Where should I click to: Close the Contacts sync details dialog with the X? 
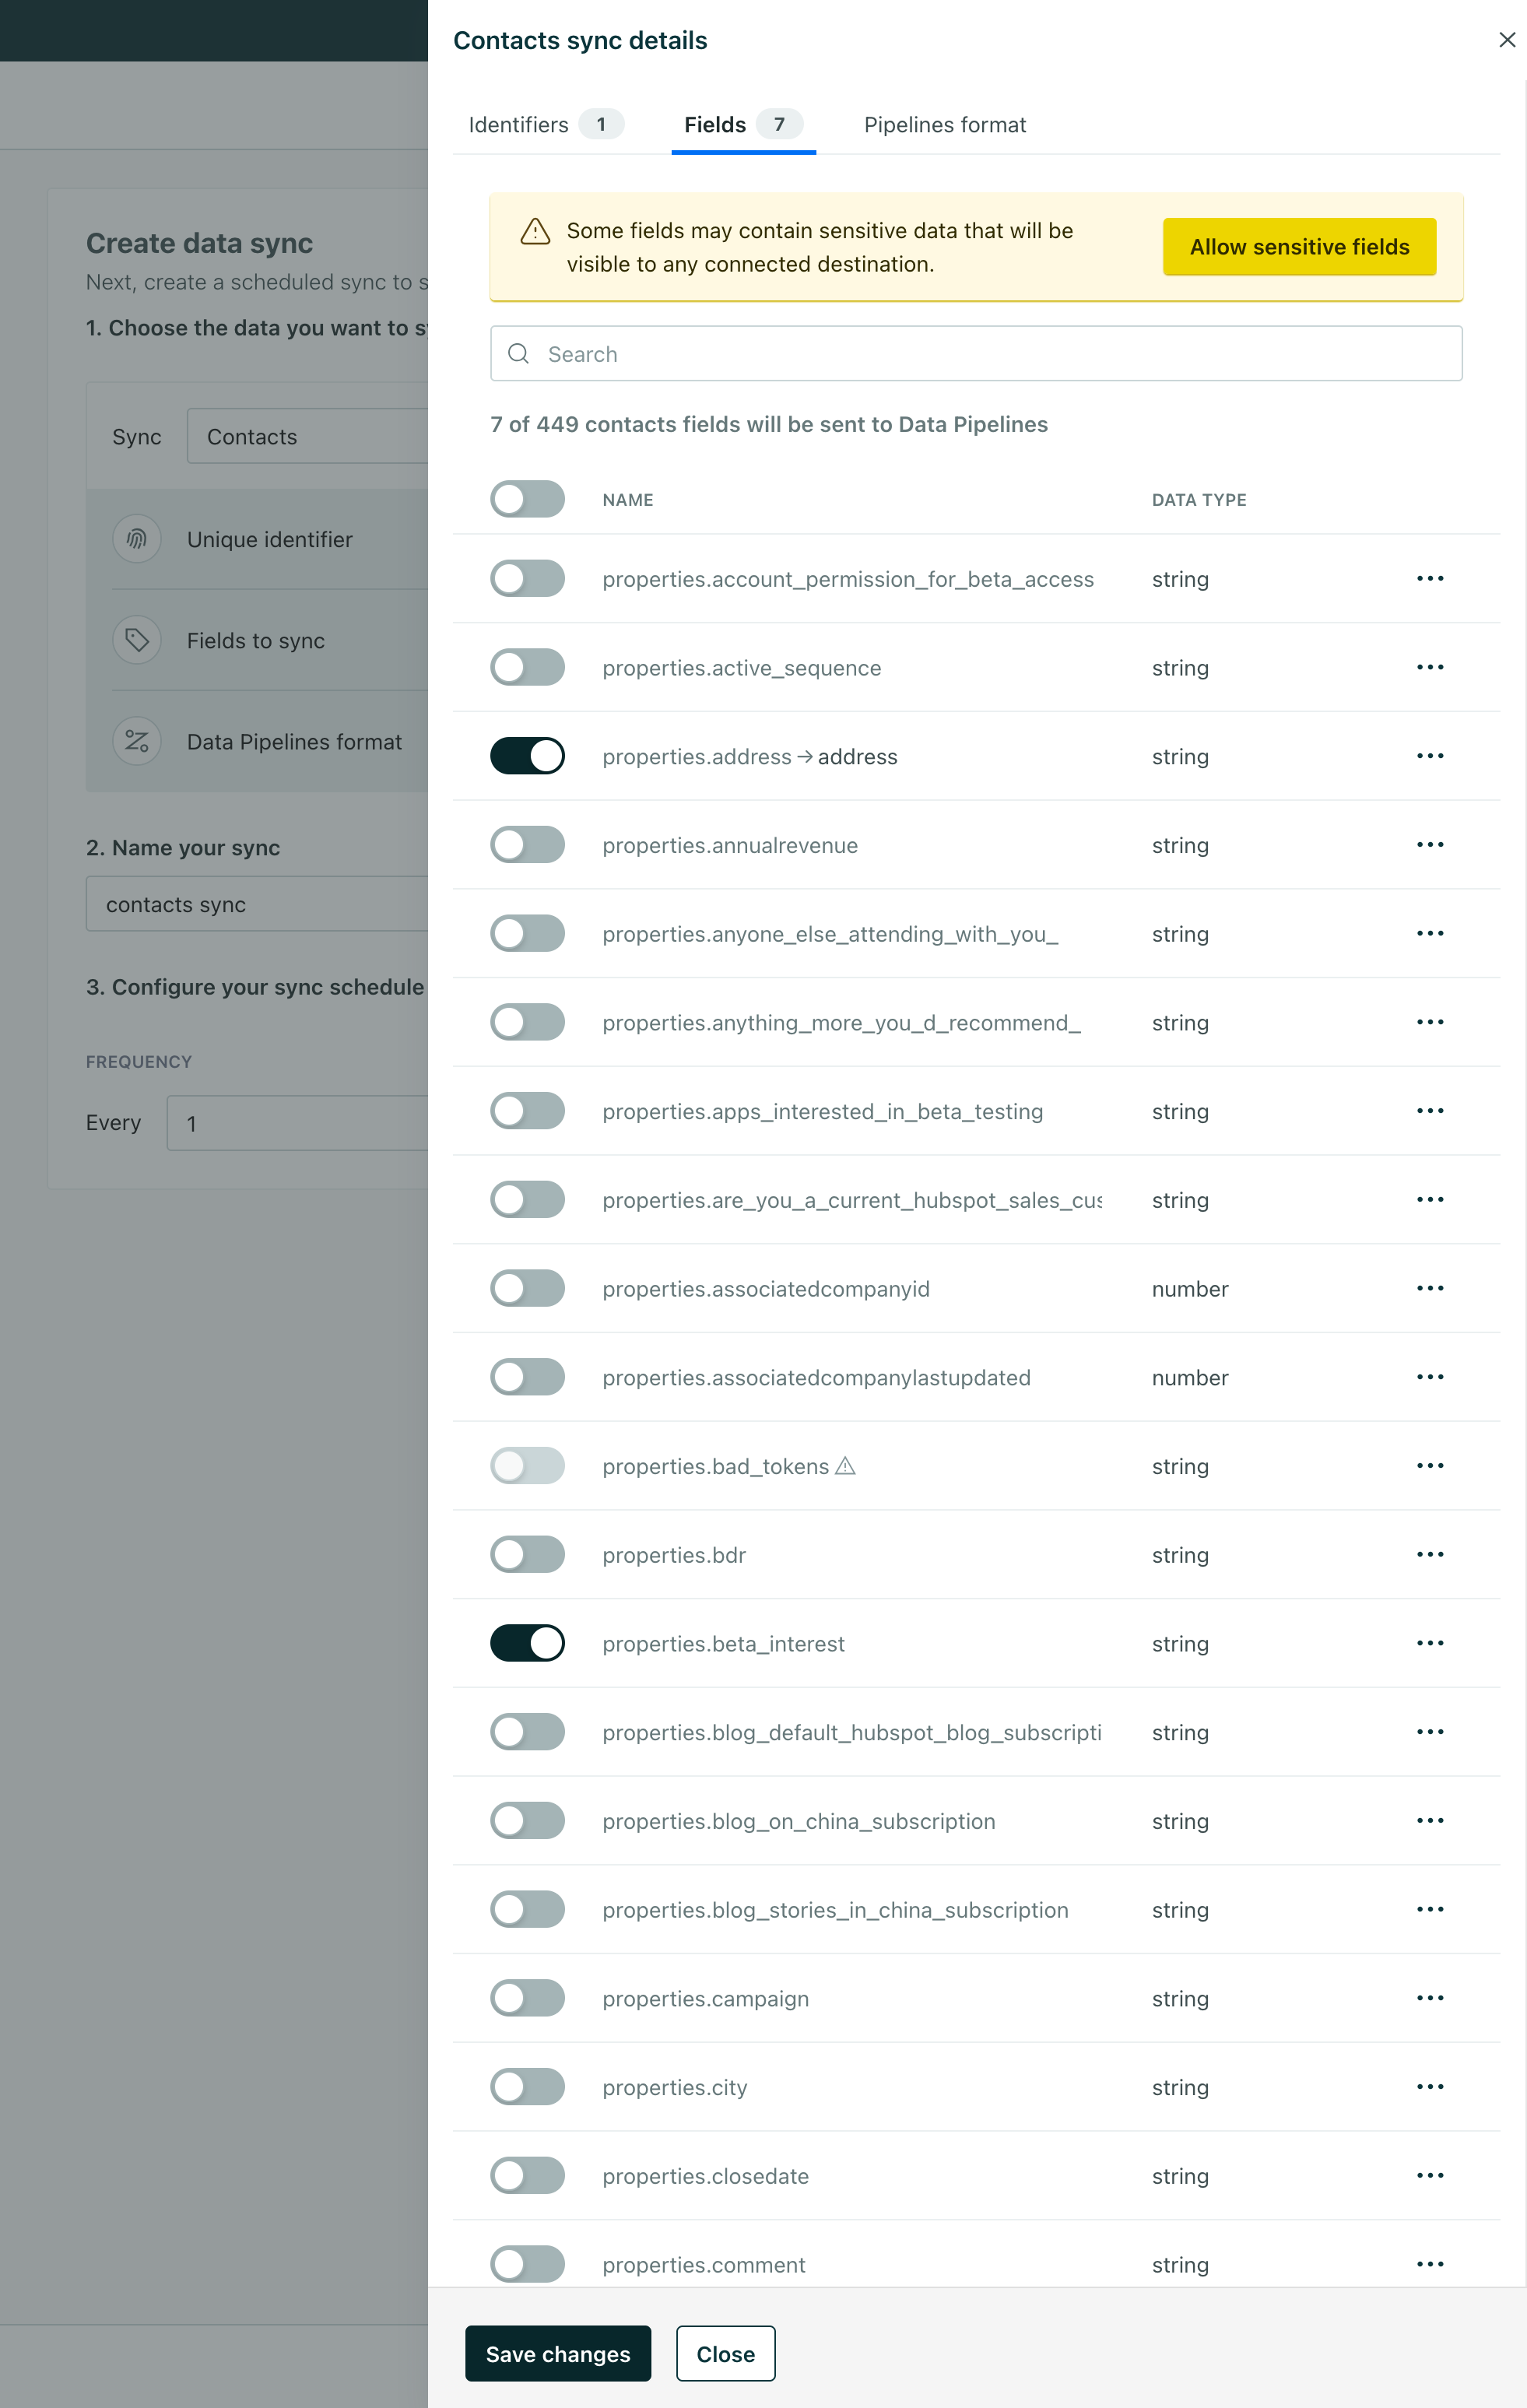click(x=1507, y=40)
